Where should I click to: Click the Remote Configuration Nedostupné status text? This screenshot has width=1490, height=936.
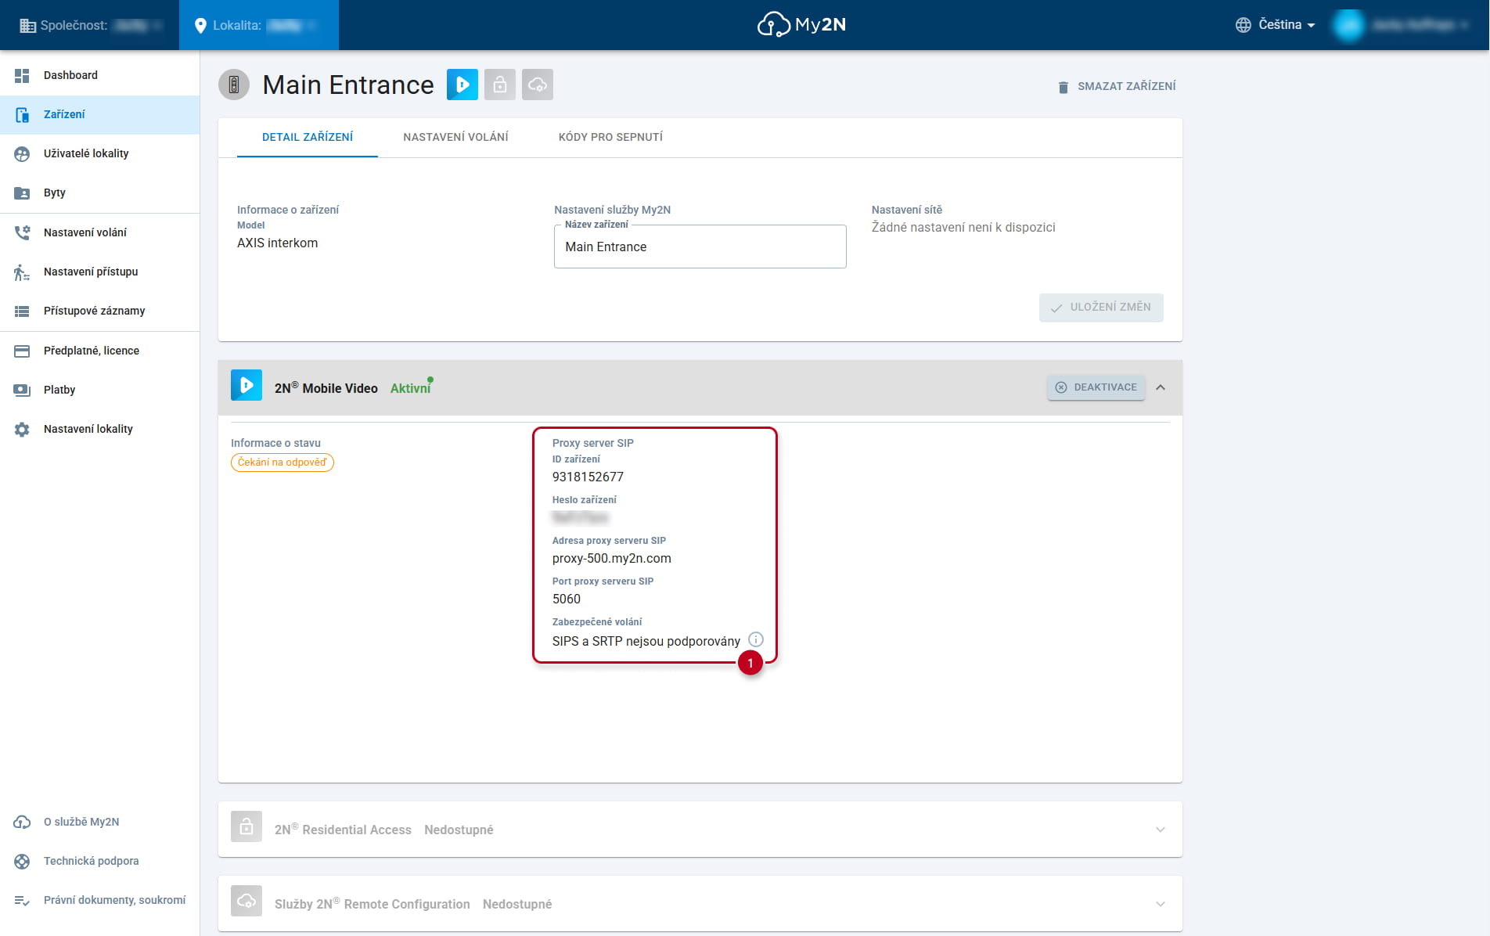click(x=517, y=904)
